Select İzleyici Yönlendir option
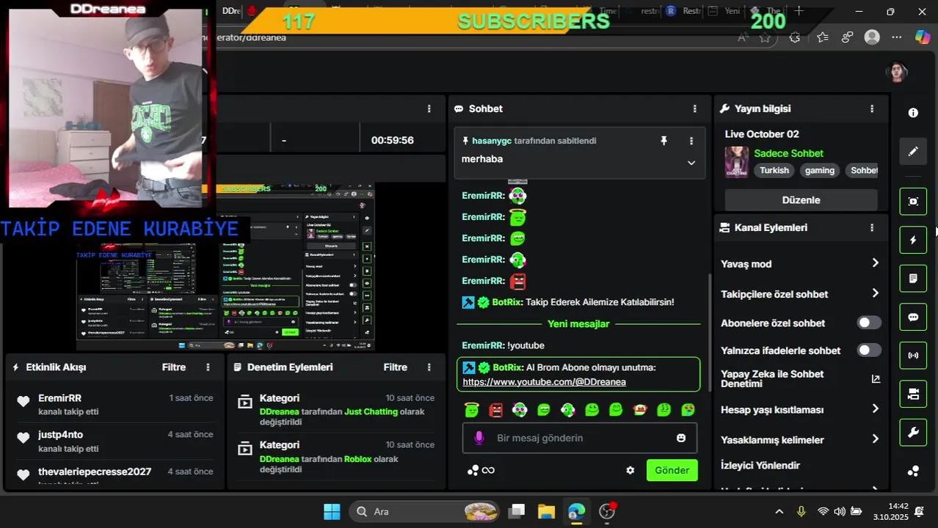The width and height of the screenshot is (938, 528). 760,465
